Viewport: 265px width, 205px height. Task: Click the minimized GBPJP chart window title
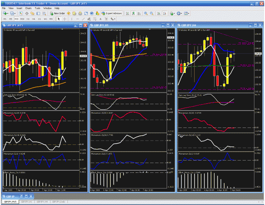tap(12, 197)
